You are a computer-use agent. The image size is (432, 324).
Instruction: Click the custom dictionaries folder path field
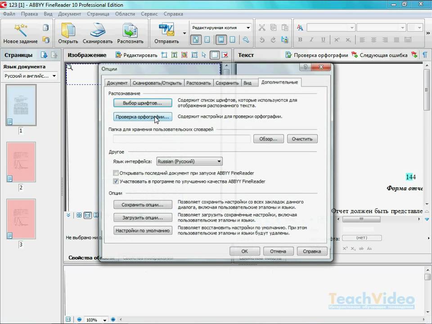pyautogui.click(x=182, y=139)
